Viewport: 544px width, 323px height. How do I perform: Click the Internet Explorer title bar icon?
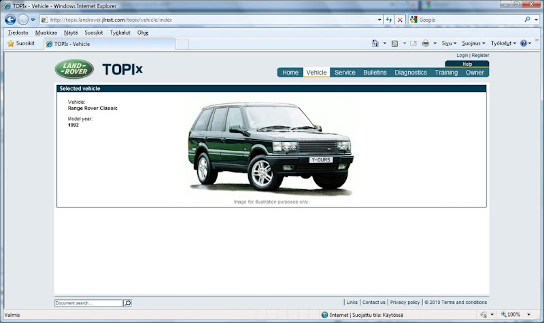7,6
